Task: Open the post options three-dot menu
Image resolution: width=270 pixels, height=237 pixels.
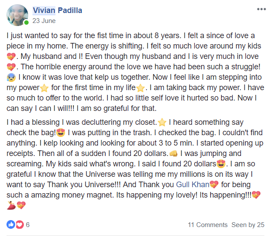Action: [x=261, y=9]
